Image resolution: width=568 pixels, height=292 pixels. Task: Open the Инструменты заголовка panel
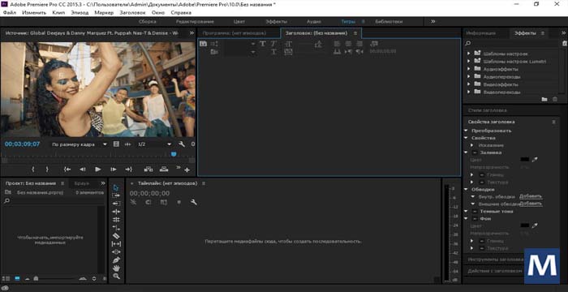click(496, 260)
